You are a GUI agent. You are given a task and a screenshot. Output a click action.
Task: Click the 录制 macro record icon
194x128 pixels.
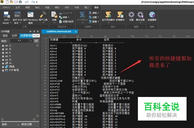pos(90,13)
